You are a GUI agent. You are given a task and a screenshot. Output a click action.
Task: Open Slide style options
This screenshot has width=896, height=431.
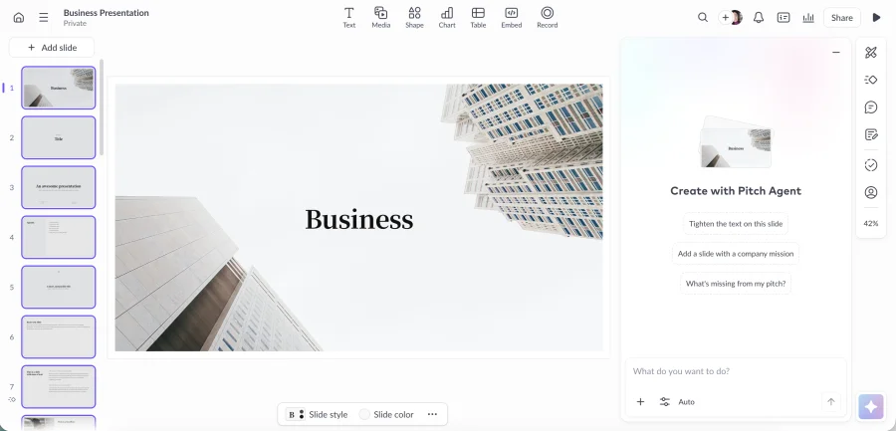[318, 414]
